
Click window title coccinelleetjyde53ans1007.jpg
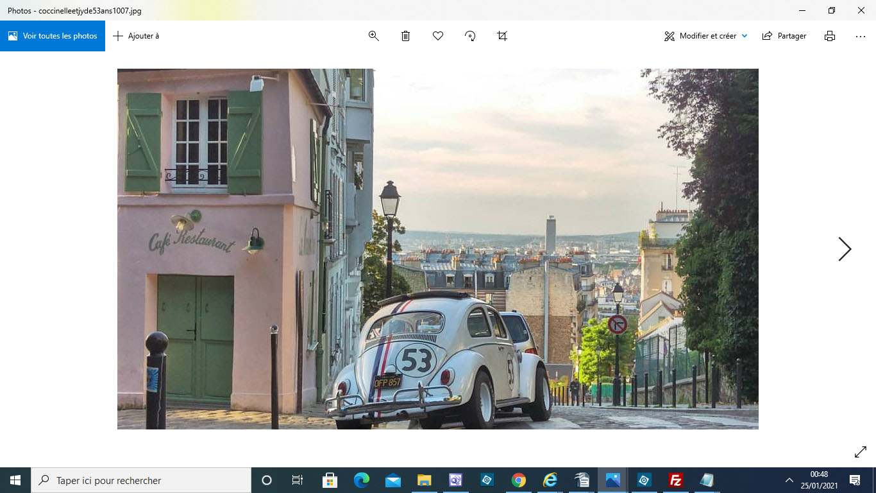pos(74,11)
